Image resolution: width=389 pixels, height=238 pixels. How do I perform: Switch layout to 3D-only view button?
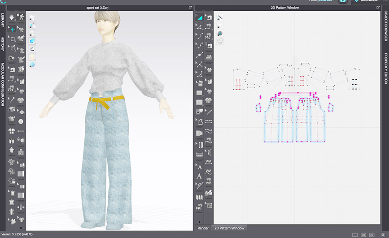tap(363, 234)
